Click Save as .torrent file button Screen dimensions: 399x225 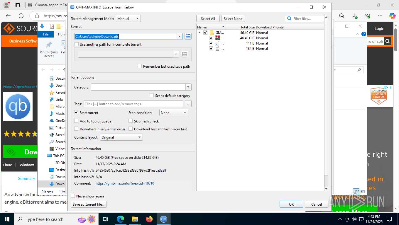89,204
